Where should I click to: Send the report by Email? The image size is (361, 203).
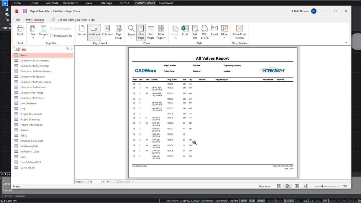coord(214,31)
